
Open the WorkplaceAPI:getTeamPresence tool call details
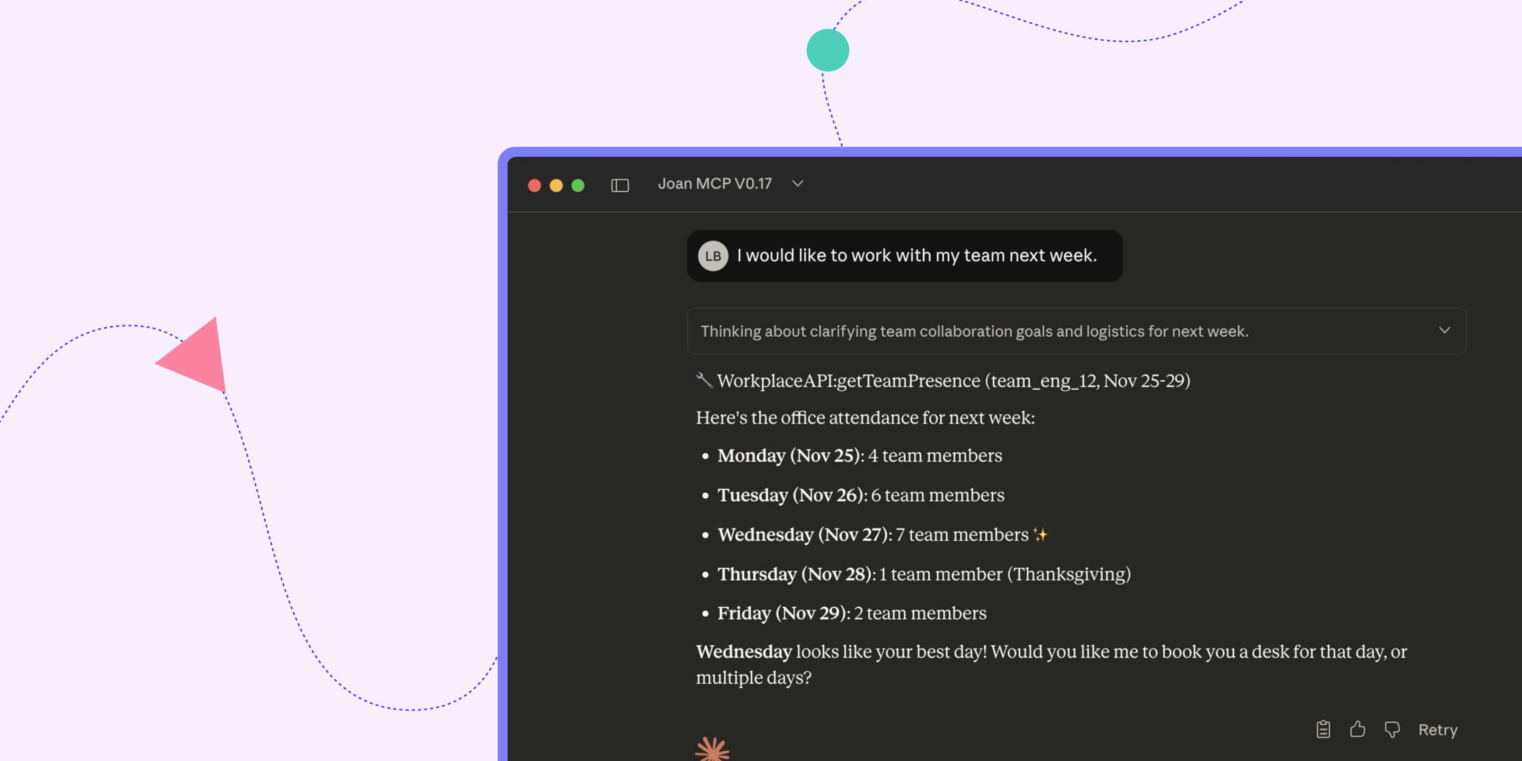click(x=953, y=381)
